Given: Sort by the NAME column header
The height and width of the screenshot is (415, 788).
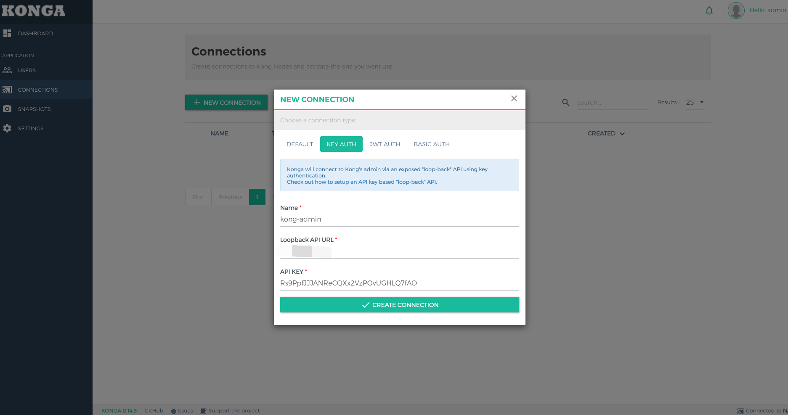Looking at the screenshot, I should pyautogui.click(x=219, y=133).
